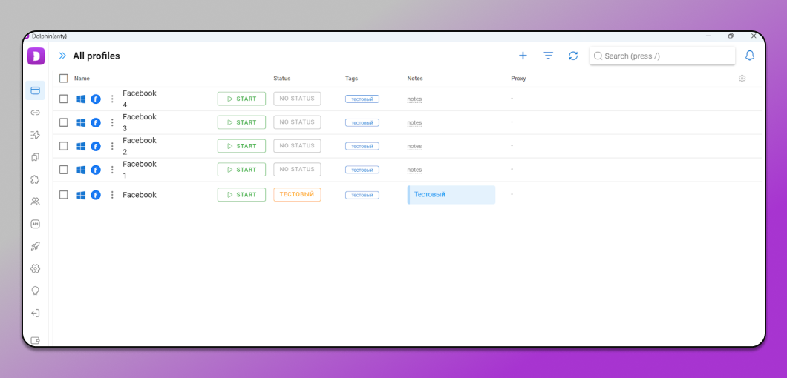Image resolution: width=787 pixels, height=378 pixels.
Task: Click the Proxy column header
Action: point(518,79)
